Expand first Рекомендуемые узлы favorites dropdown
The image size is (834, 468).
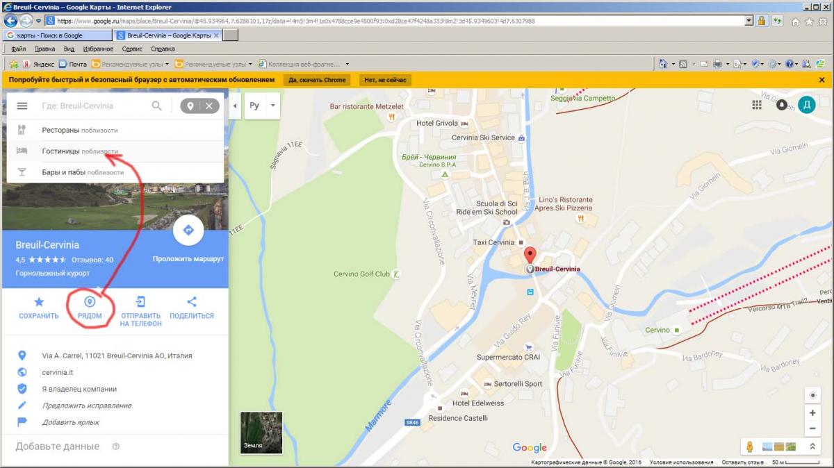tap(166, 64)
